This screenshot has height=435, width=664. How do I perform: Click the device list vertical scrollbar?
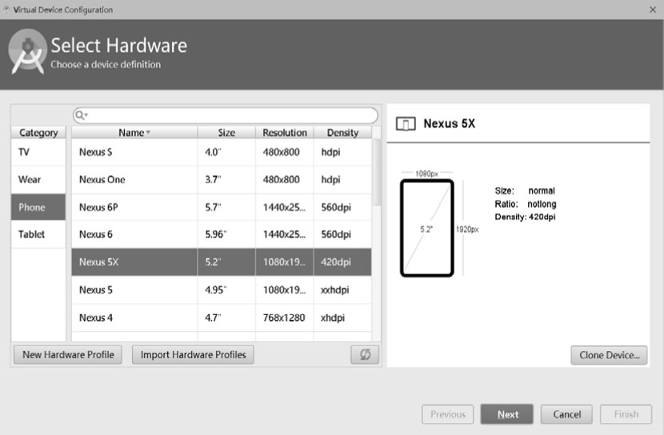(376, 172)
